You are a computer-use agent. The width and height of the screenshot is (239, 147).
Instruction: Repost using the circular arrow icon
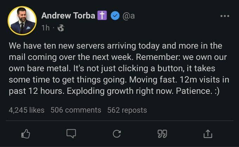117,134
